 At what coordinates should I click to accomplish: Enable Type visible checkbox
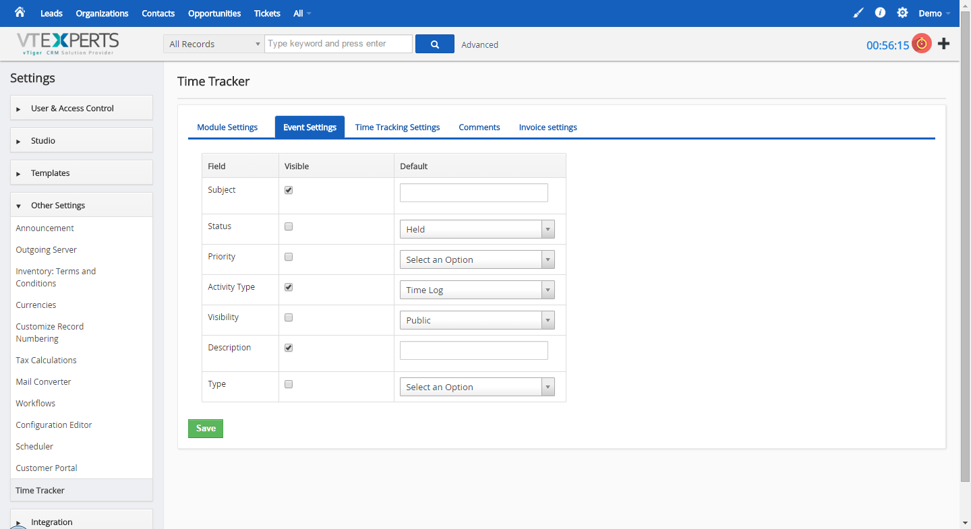(x=289, y=384)
